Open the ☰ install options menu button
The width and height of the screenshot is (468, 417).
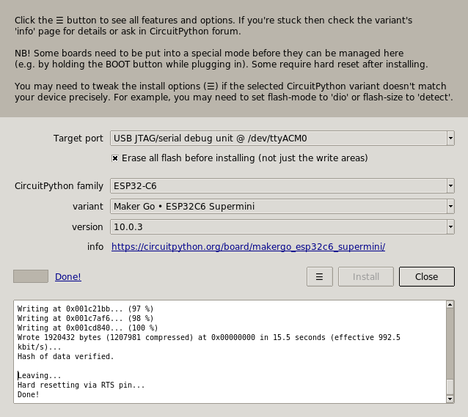pyautogui.click(x=319, y=276)
